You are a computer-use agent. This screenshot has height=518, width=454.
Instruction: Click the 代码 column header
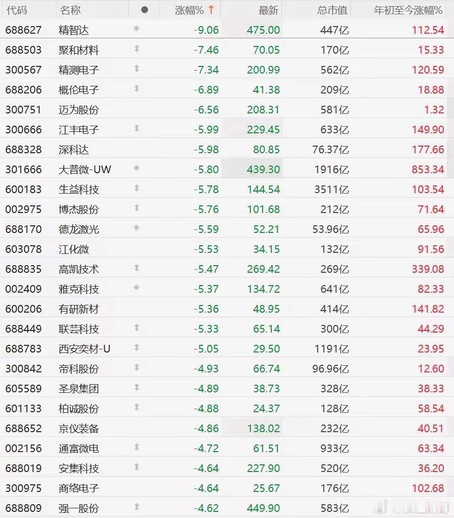click(x=16, y=10)
